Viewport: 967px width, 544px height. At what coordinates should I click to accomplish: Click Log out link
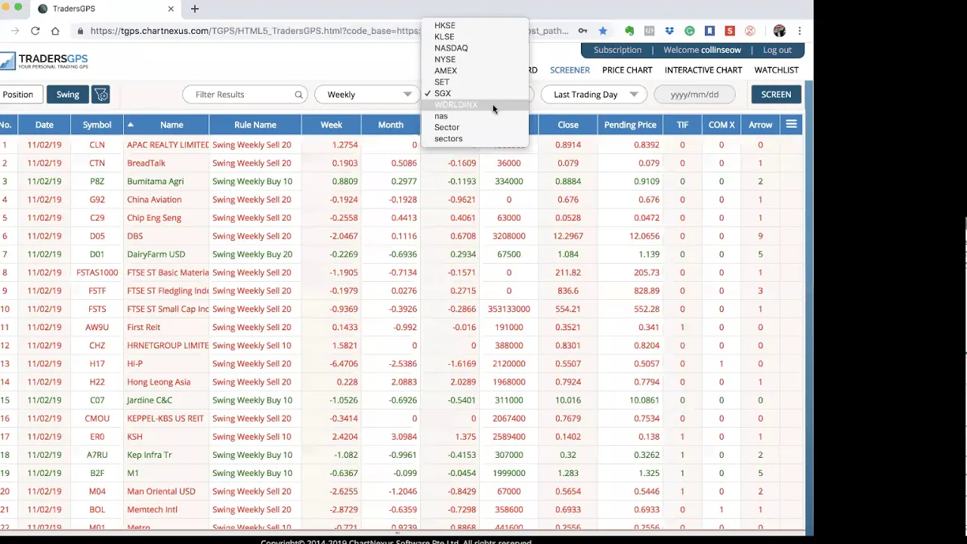pos(777,50)
